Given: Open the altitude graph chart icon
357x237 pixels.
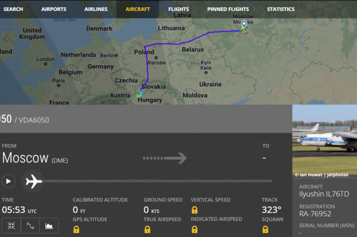Looking at the screenshot, I should [x=49, y=226].
